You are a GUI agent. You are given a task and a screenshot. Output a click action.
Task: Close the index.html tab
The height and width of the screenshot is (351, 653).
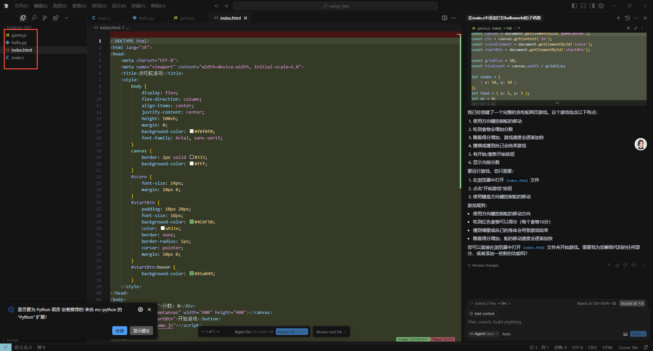point(246,18)
